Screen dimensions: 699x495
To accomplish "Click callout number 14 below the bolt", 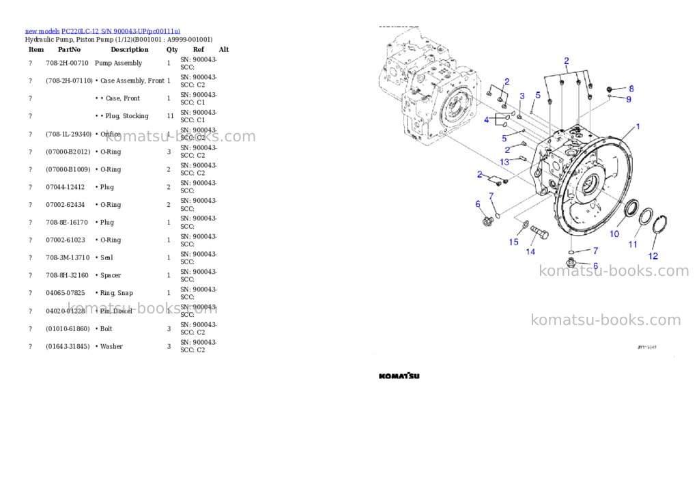I will pyautogui.click(x=530, y=252).
